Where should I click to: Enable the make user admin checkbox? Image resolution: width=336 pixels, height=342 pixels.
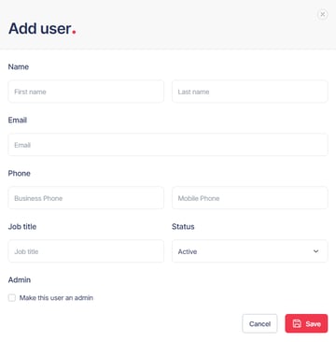(12, 298)
